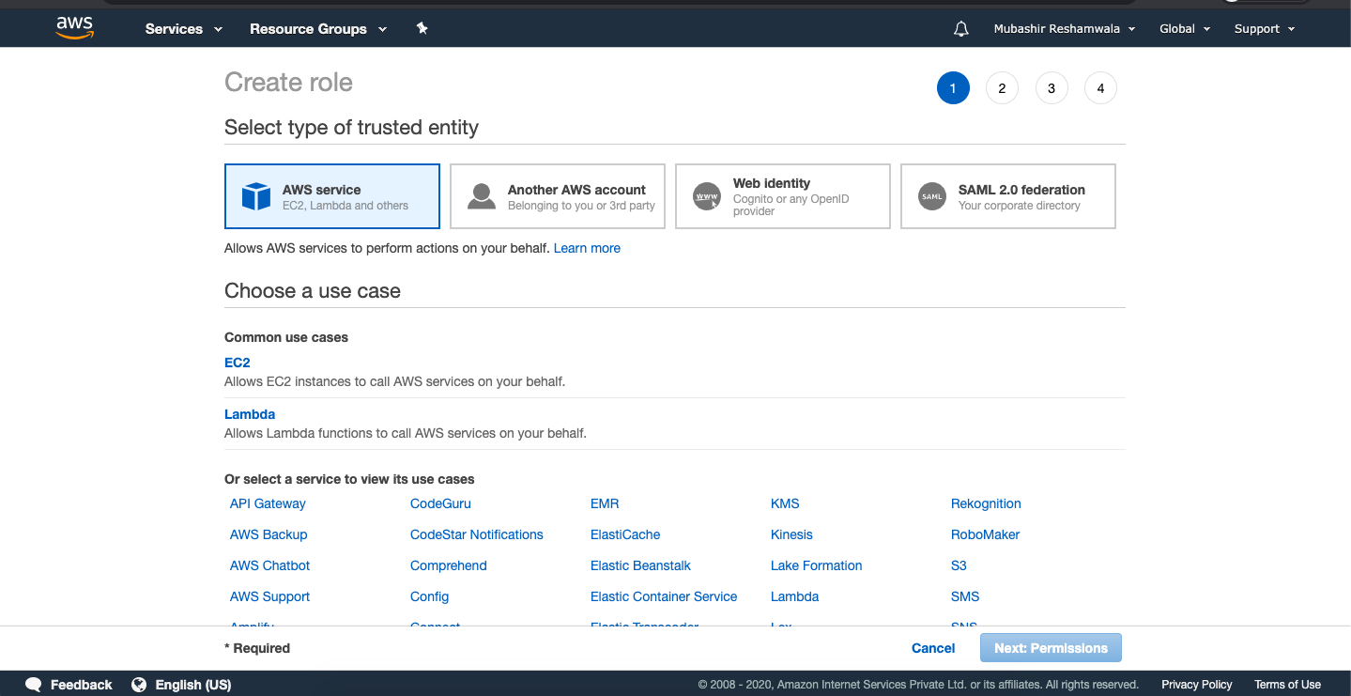Open the Mubashir Reshamwala account dropdown
Image resolution: width=1351 pixels, height=696 pixels.
point(1065,29)
